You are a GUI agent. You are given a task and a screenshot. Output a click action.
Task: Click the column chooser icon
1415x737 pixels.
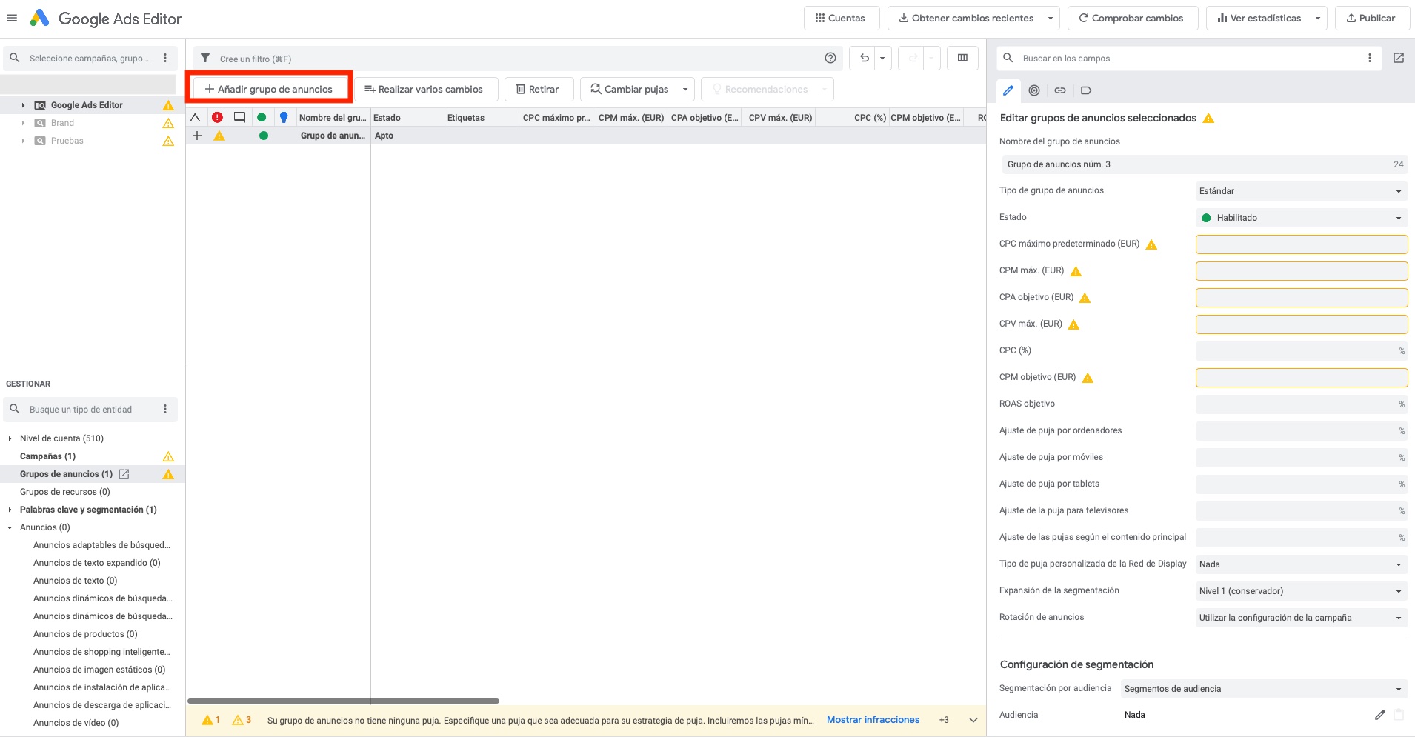point(962,59)
